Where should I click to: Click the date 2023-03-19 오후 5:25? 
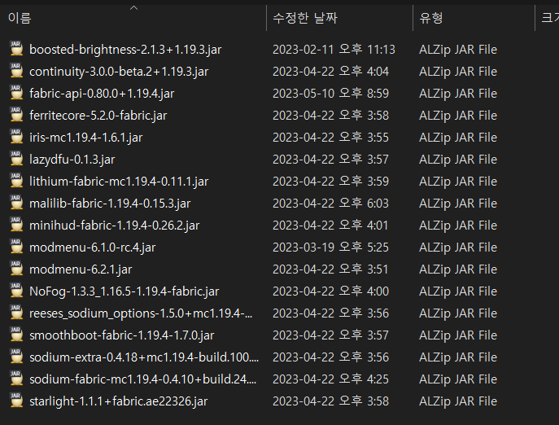coord(330,248)
